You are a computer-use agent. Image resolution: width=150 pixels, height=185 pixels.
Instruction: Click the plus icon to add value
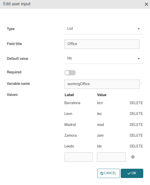133,157
